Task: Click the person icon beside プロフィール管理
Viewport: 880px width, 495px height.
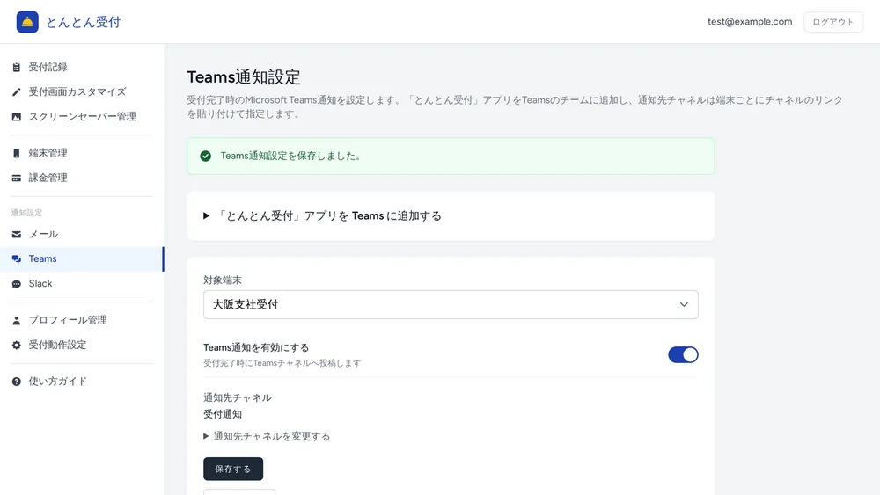Action: tap(16, 320)
